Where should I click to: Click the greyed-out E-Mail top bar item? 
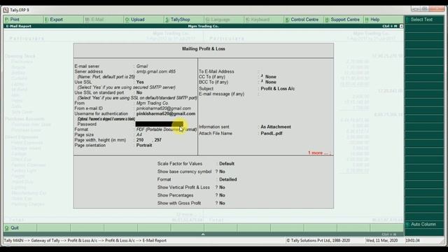(x=94, y=20)
